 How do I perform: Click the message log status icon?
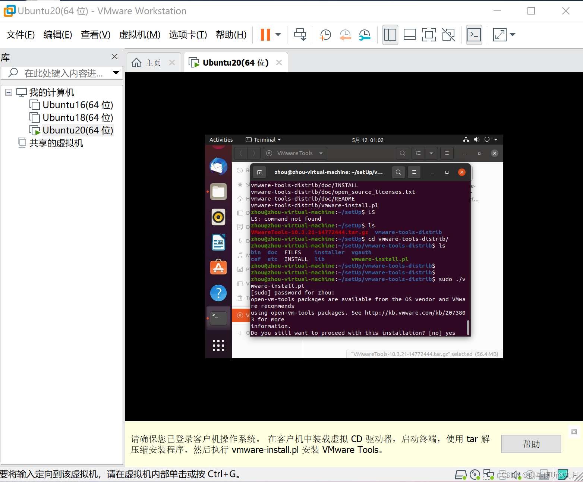[563, 475]
